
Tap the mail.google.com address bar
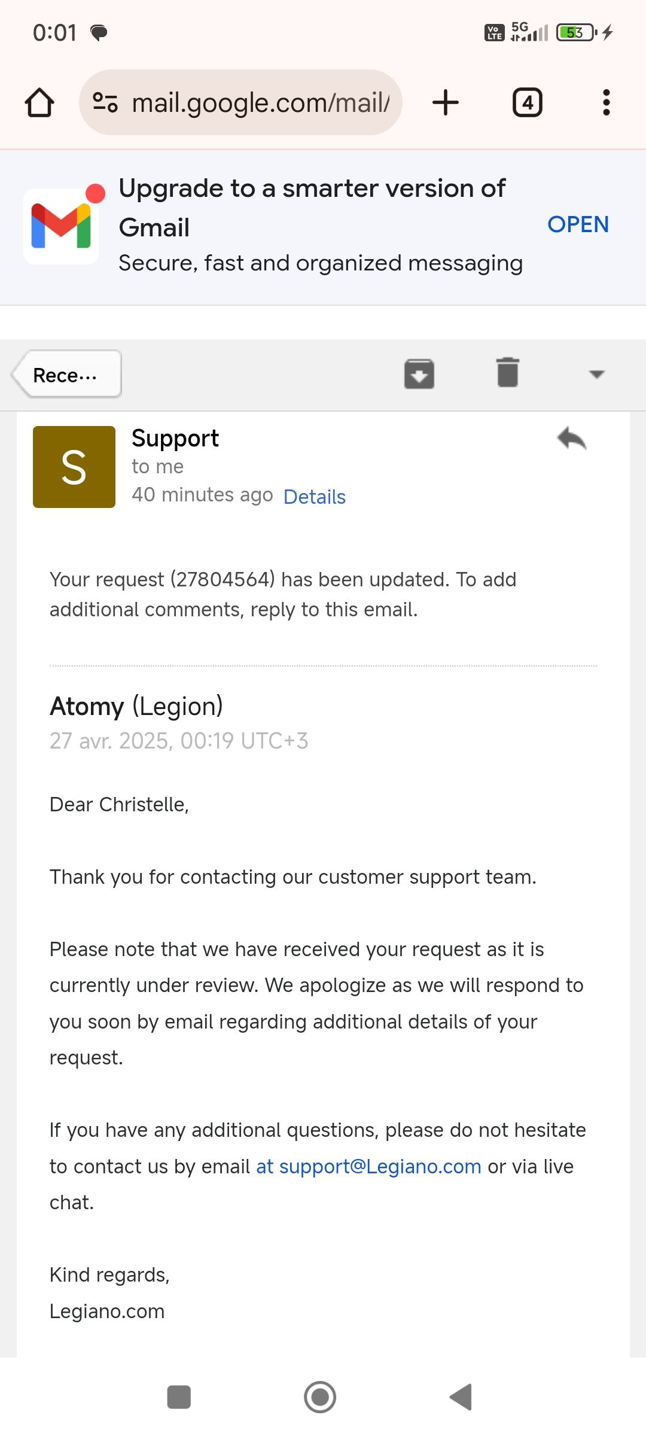260,102
